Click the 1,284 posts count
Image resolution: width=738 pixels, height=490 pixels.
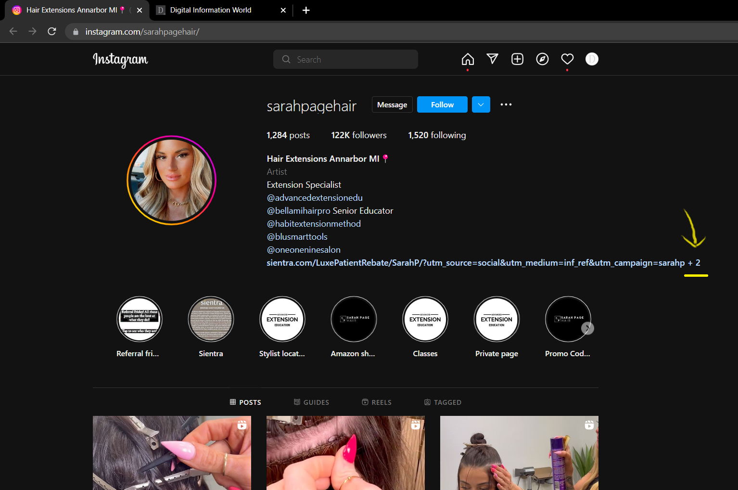coord(288,135)
